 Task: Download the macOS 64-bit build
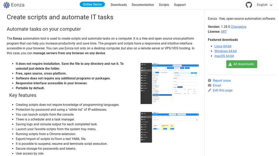coord(224,56)
